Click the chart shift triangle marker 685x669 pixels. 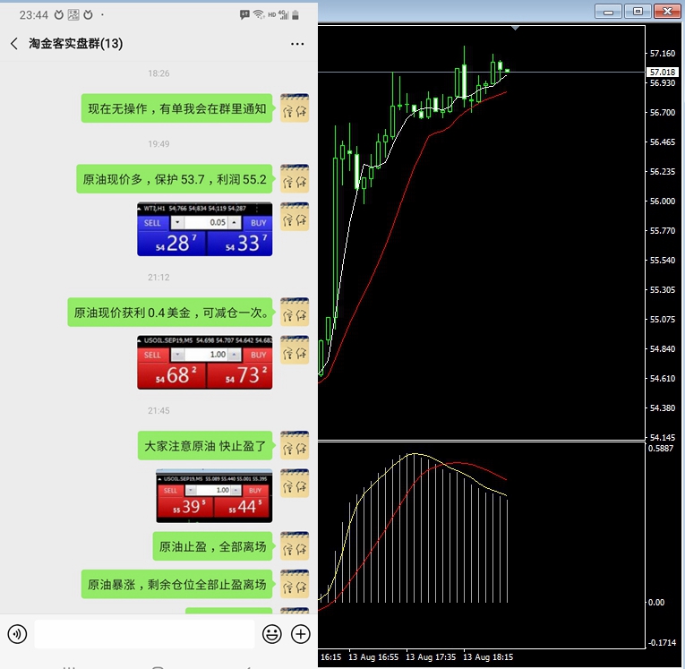click(515, 29)
